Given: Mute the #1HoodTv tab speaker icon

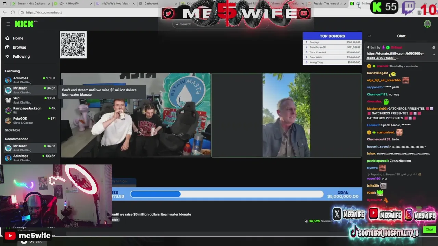Looking at the screenshot, I should pos(62,4).
